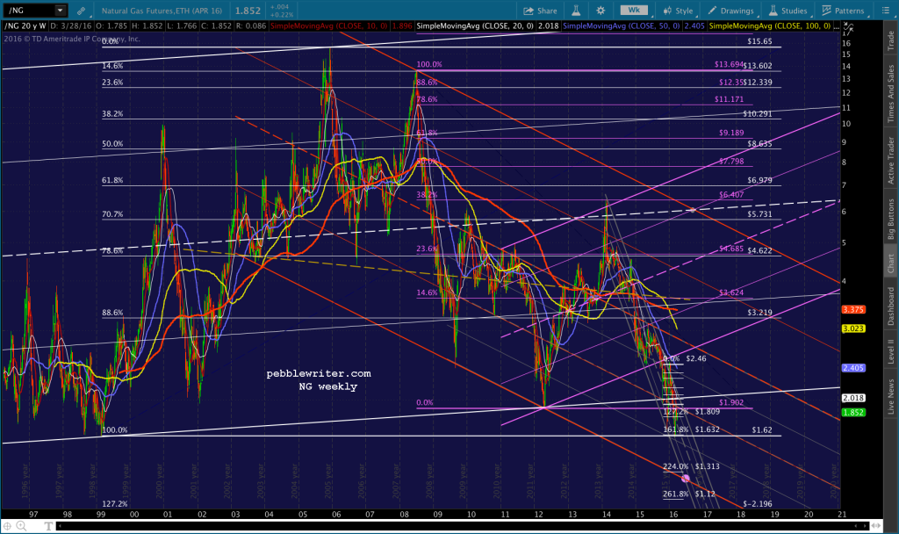
Task: Click the expand time axis double-arrow icon
Action: pos(876,526)
